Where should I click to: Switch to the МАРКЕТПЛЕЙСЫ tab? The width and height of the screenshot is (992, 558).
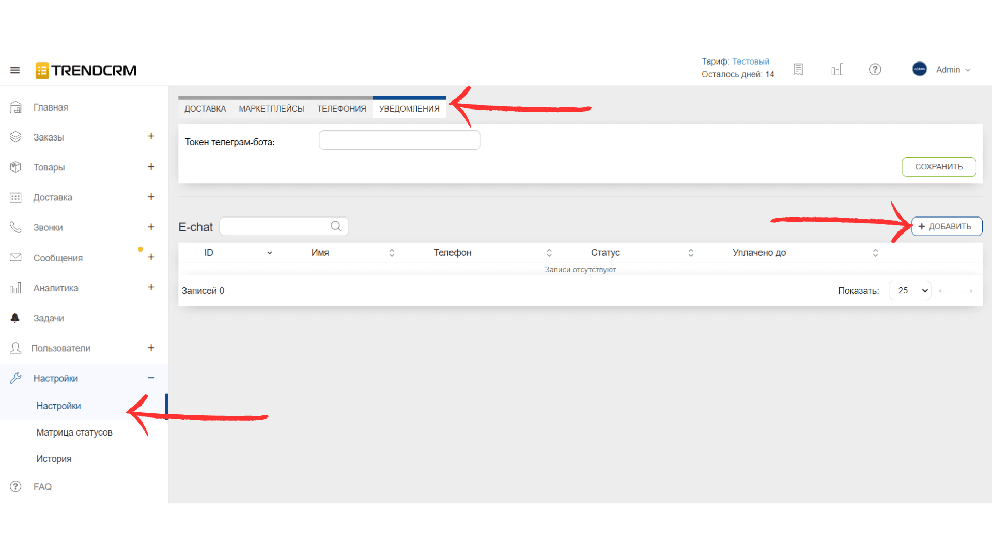tap(271, 109)
